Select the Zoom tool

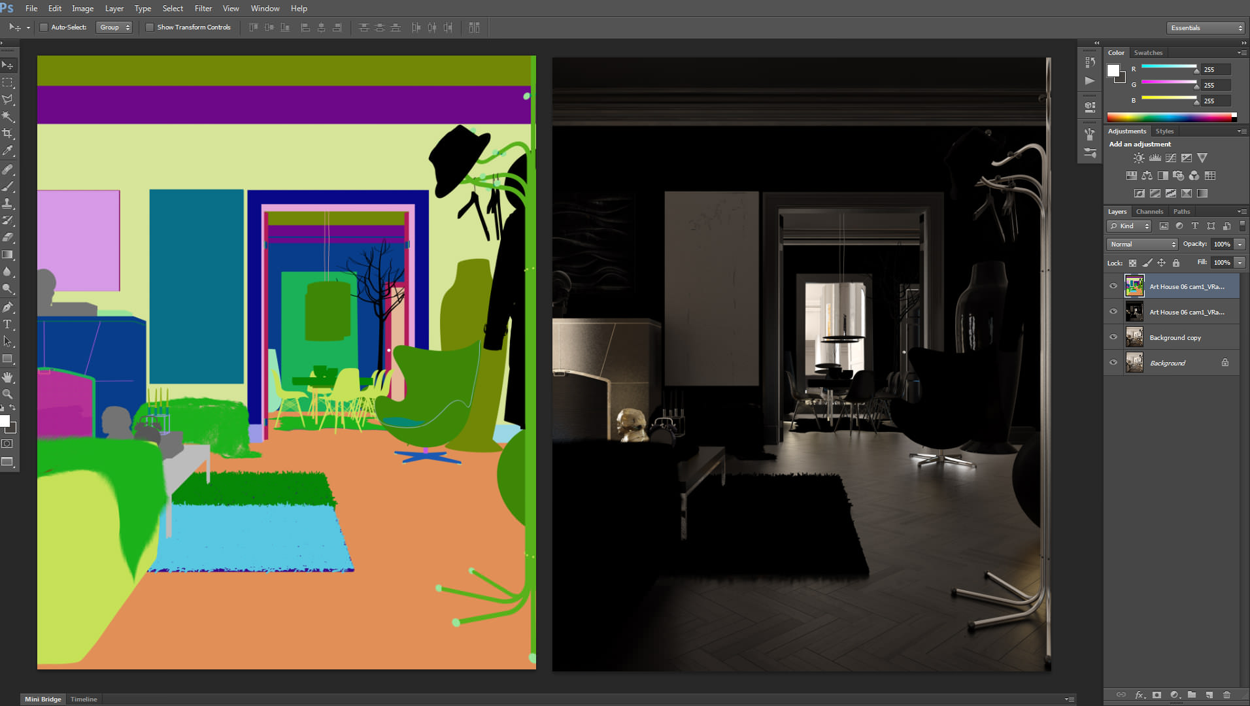[8, 394]
